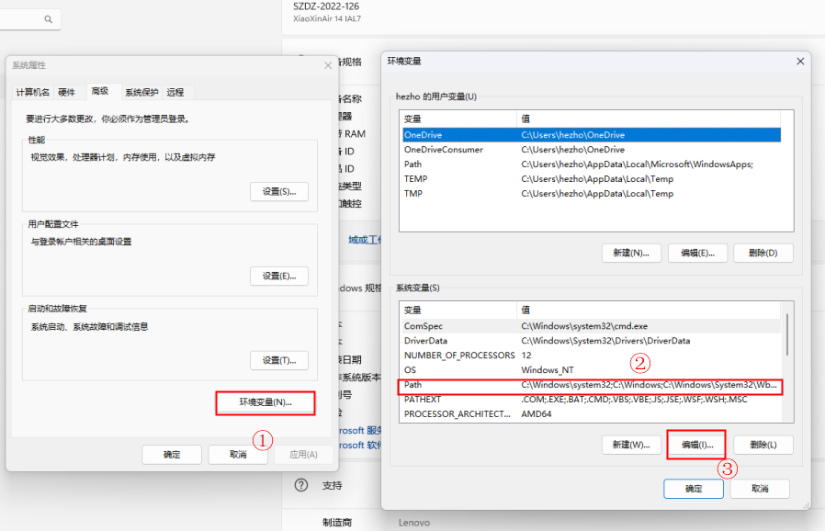The width and height of the screenshot is (825, 531).
Task: Click 设置(E)... under 用户配置文件
Action: [279, 276]
